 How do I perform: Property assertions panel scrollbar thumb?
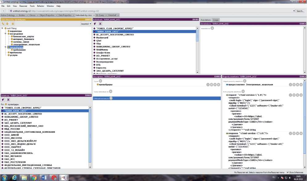[305, 118]
